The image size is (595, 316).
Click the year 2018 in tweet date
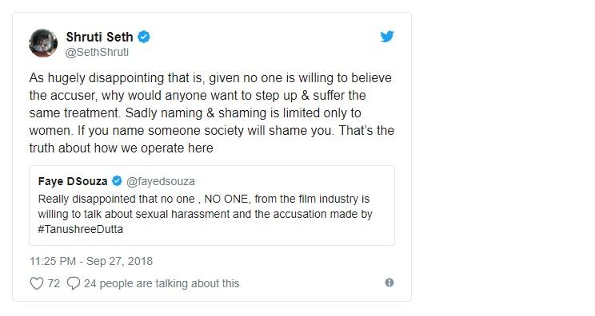[x=140, y=261]
